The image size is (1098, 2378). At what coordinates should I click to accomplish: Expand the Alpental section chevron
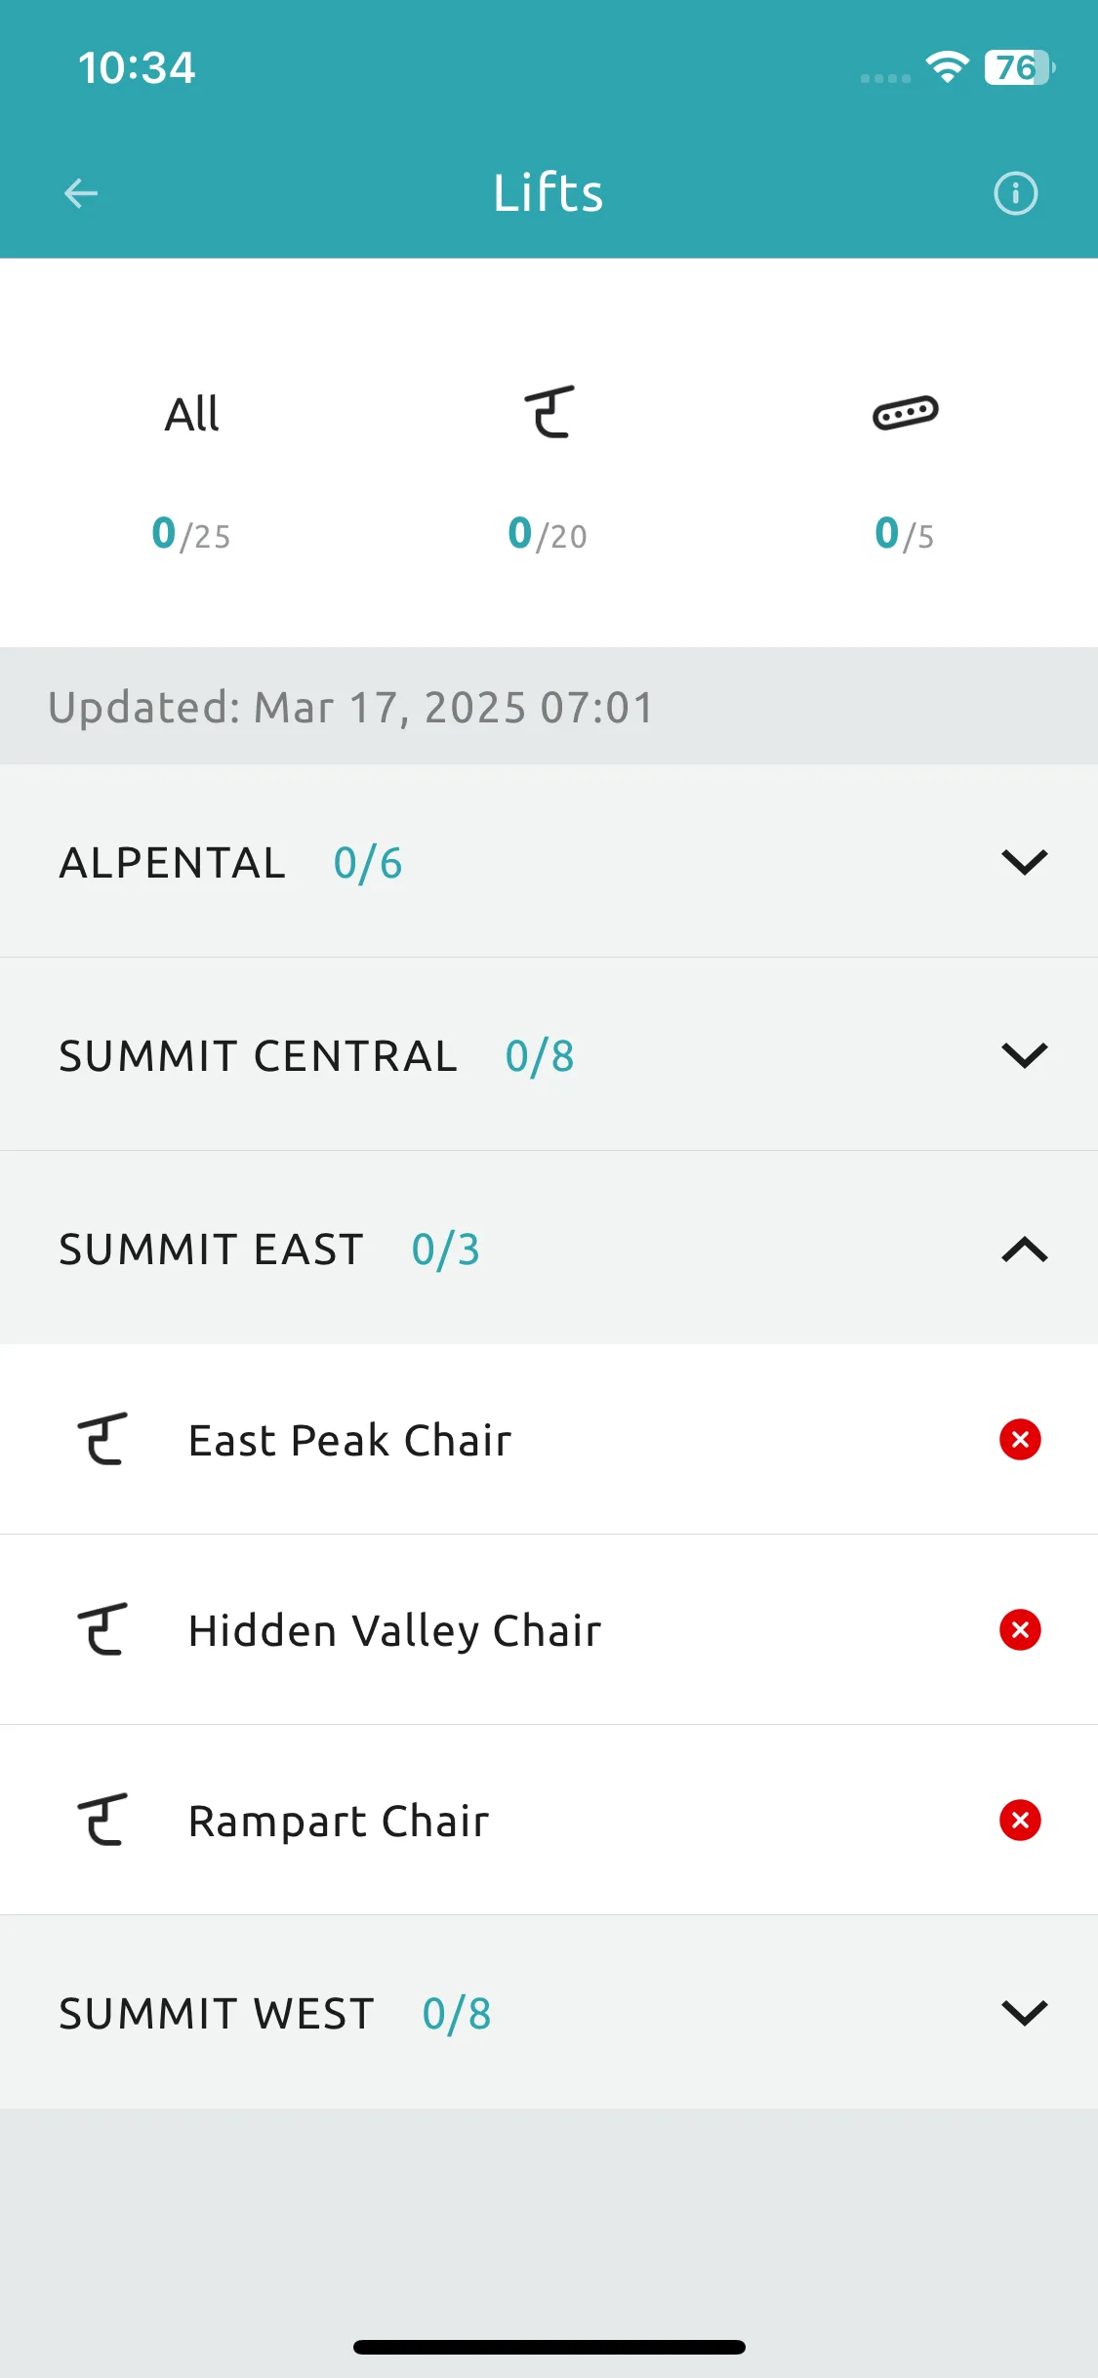tap(1024, 862)
